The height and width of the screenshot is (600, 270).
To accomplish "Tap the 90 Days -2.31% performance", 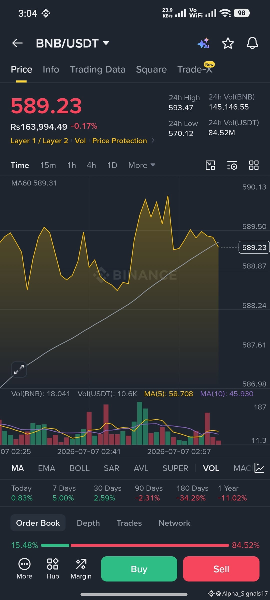I will pos(149,493).
